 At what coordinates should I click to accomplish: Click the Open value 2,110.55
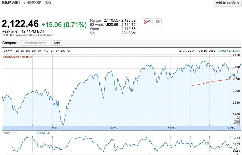click(x=128, y=29)
